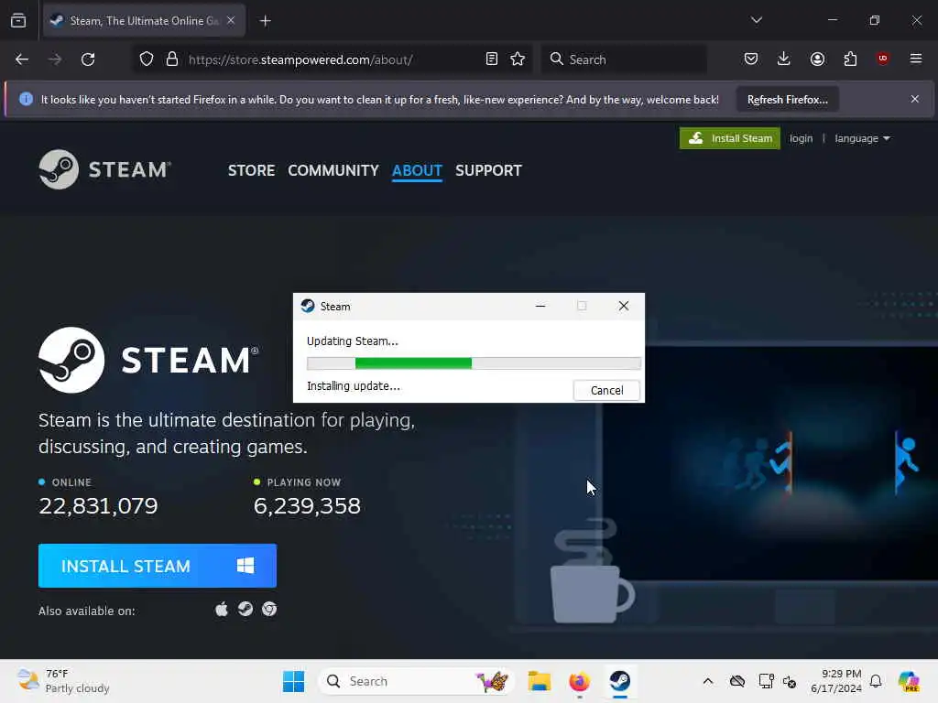
Task: Click the login link
Action: pos(801,139)
